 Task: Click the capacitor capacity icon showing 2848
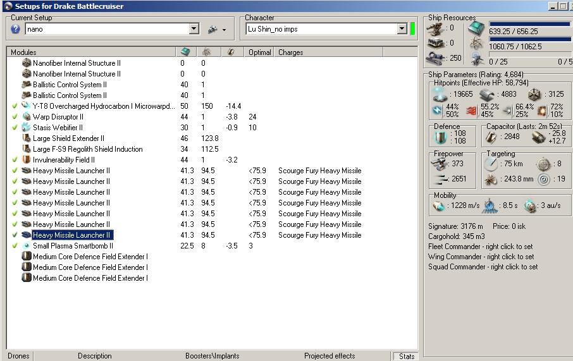(x=491, y=137)
